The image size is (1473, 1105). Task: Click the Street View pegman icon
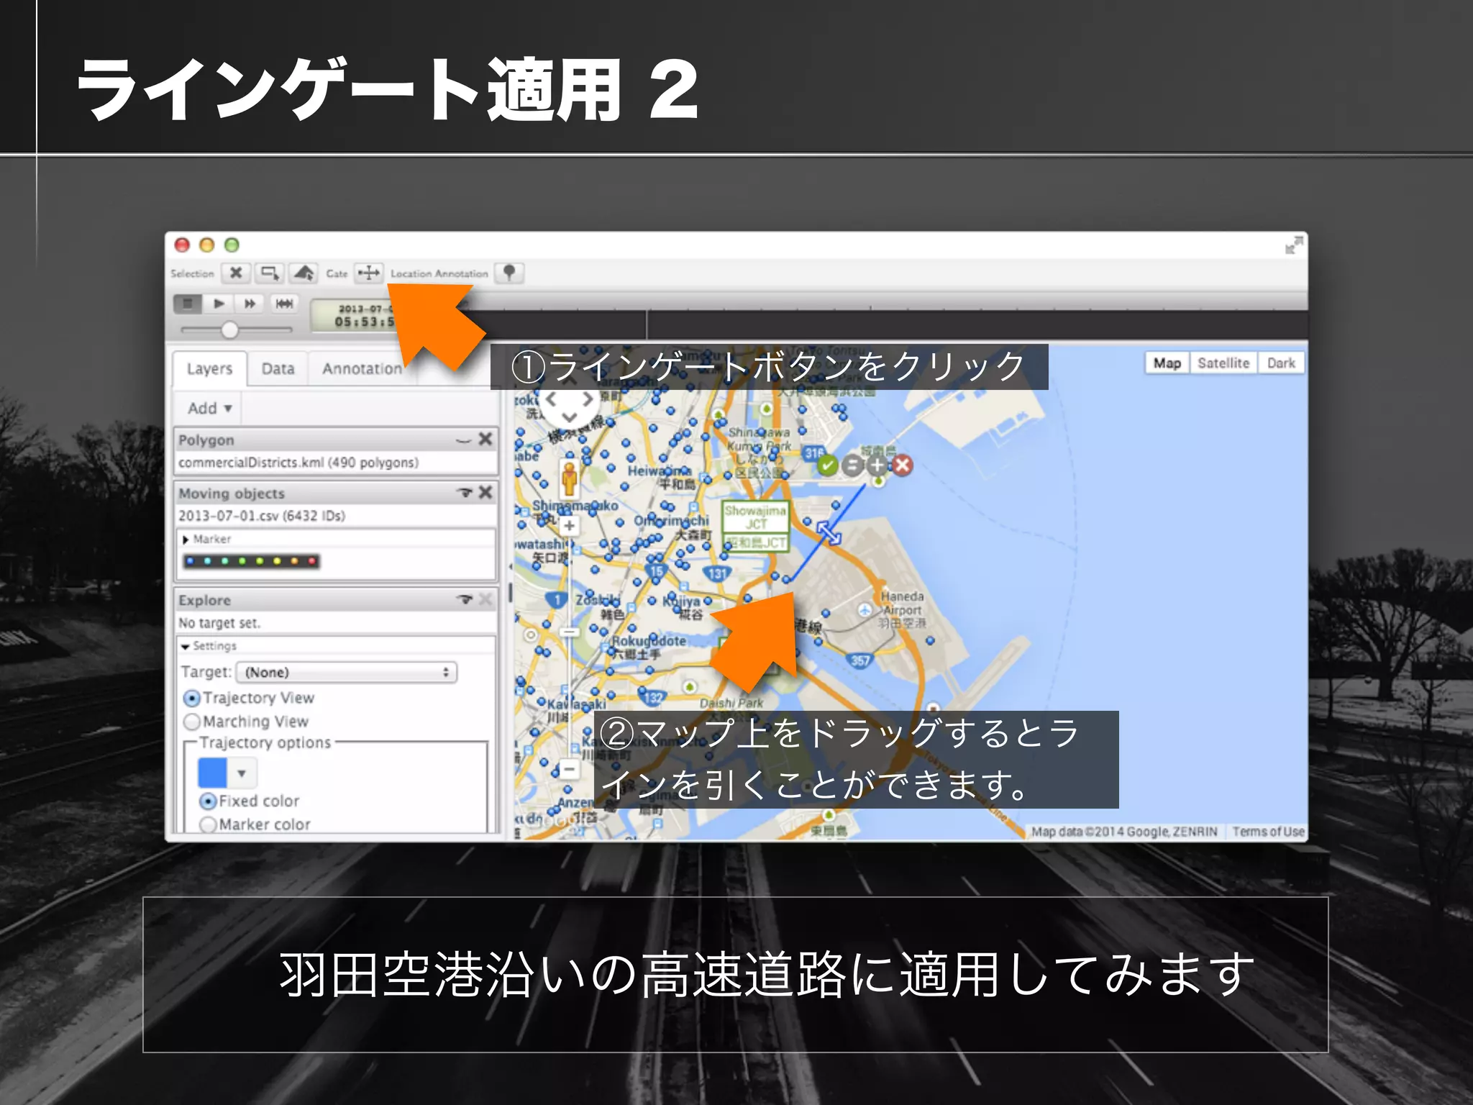(x=569, y=479)
